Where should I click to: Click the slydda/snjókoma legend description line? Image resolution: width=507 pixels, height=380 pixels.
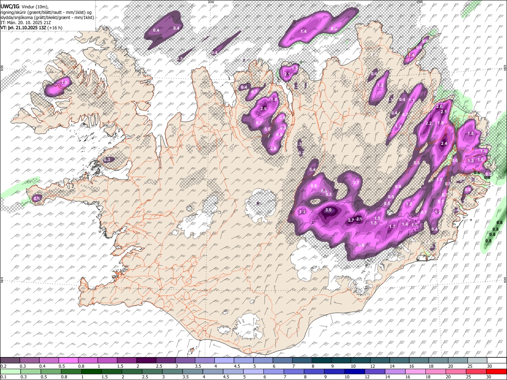coord(47,17)
